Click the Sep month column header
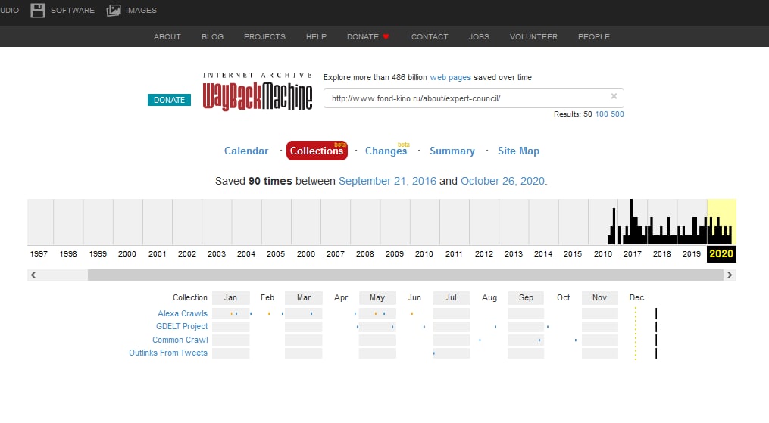This screenshot has height=423, width=769. tap(526, 297)
